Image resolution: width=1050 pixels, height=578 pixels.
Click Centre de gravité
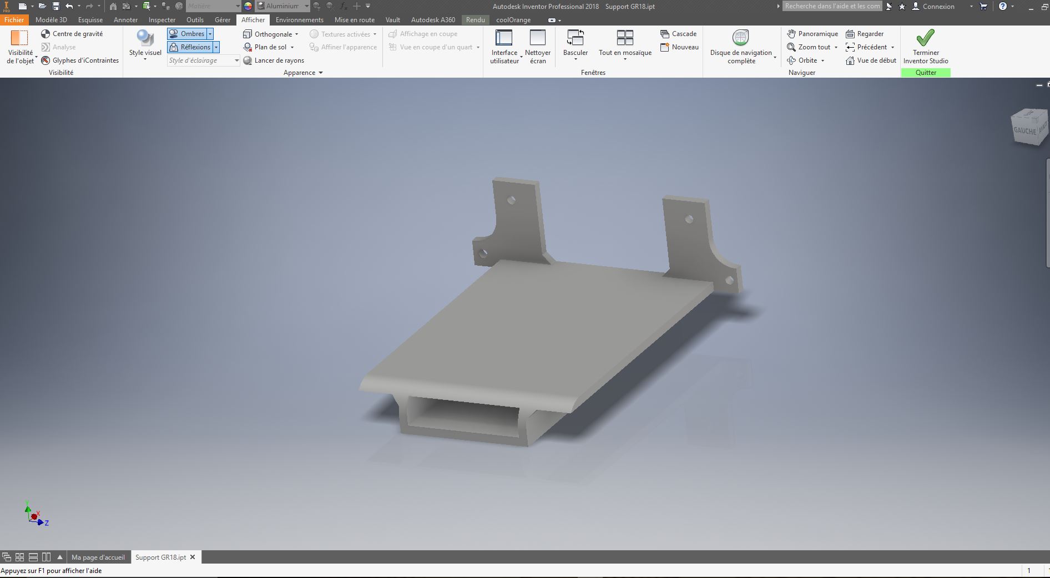72,34
